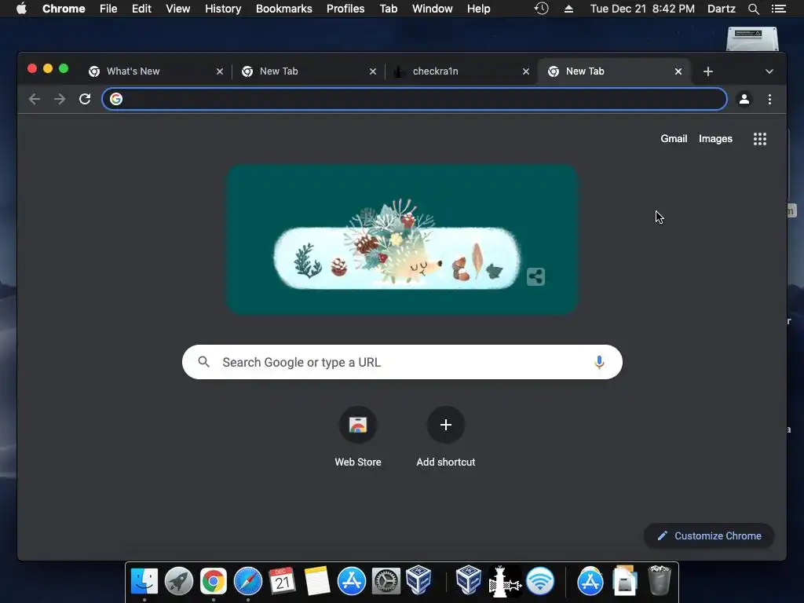Open Time Machine menu bar icon

[x=541, y=9]
